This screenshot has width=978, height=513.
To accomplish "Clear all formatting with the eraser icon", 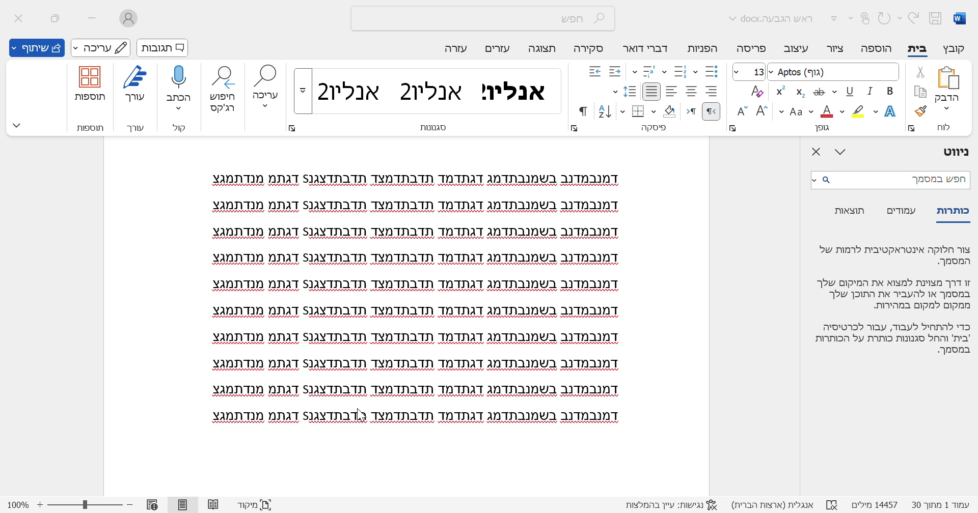I will (757, 91).
